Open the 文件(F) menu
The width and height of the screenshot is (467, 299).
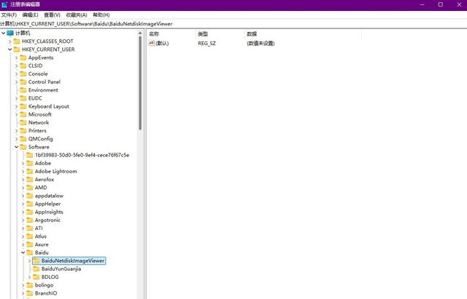9,15
